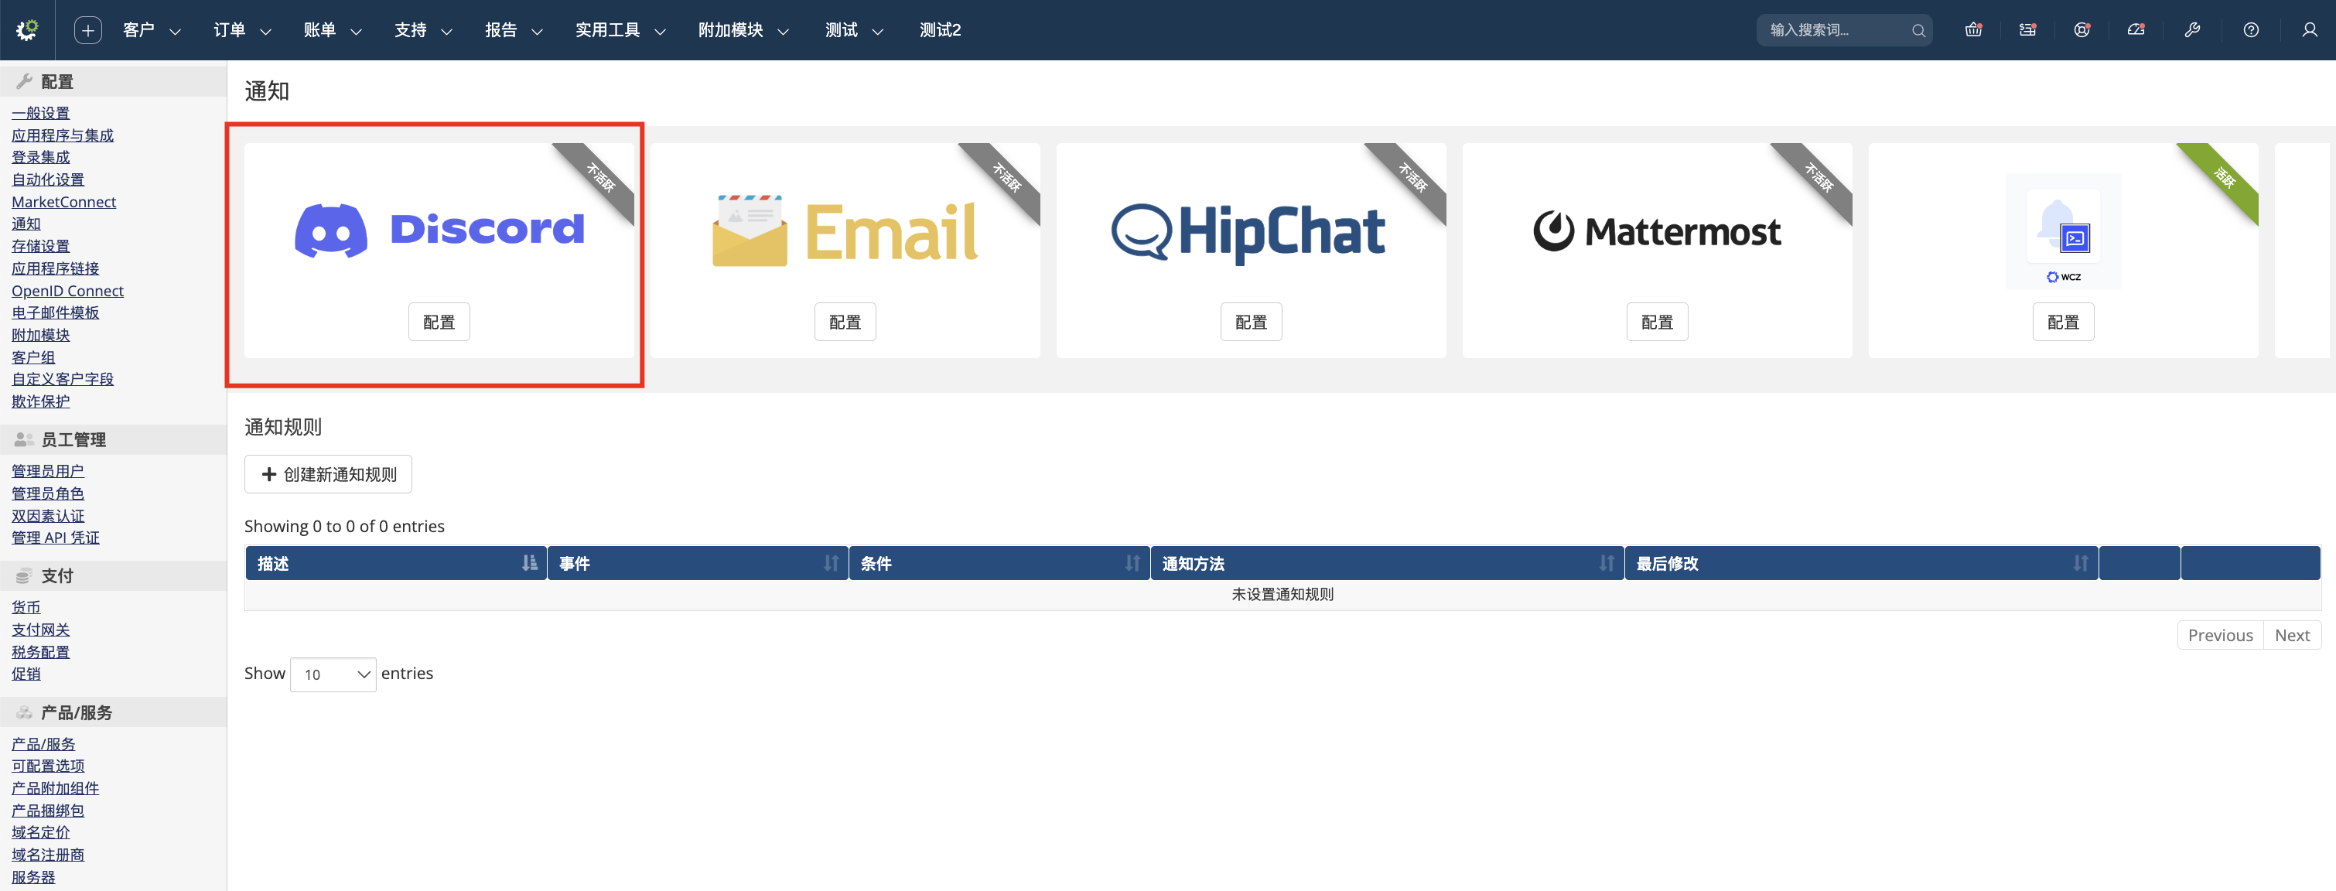
Task: Expand the 附加模块 menu in the top bar
Action: click(x=745, y=30)
